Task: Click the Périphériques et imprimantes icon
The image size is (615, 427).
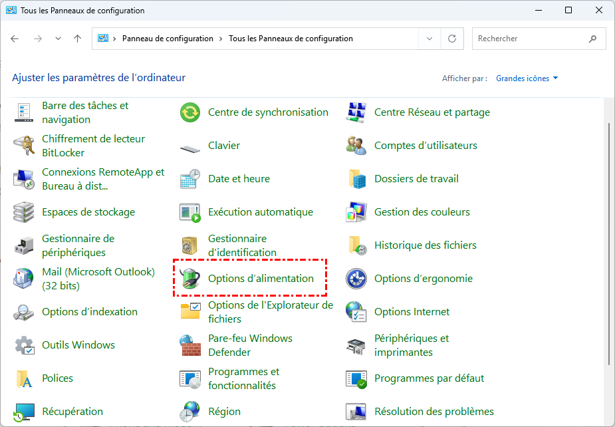Action: point(356,345)
